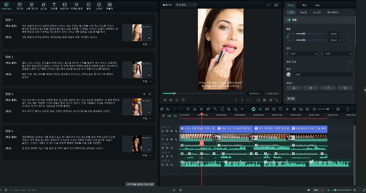Open the 미디어 tab
The height and width of the screenshot is (193, 366).
(20, 6)
